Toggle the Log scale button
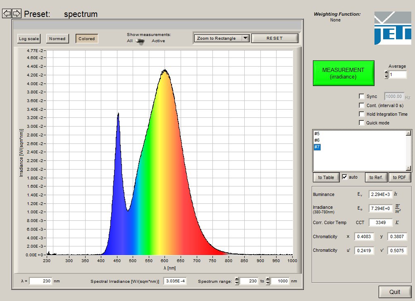Image resolution: width=415 pixels, height=301 pixels. tap(29, 39)
